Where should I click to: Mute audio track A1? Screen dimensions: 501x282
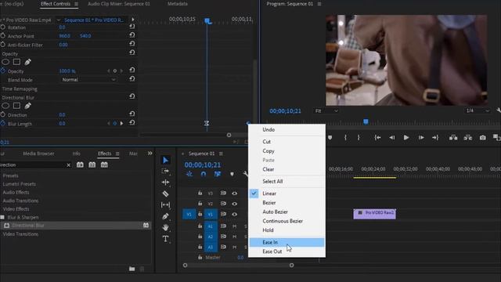click(235, 226)
